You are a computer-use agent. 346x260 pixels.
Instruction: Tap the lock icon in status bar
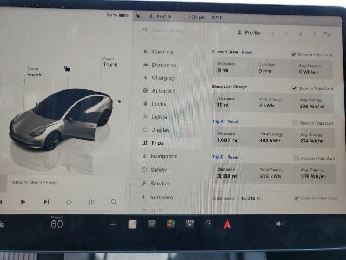click(x=138, y=16)
